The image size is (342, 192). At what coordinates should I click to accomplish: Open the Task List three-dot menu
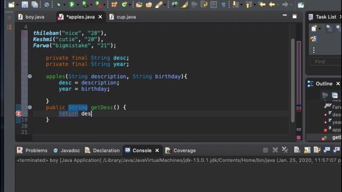(314, 50)
